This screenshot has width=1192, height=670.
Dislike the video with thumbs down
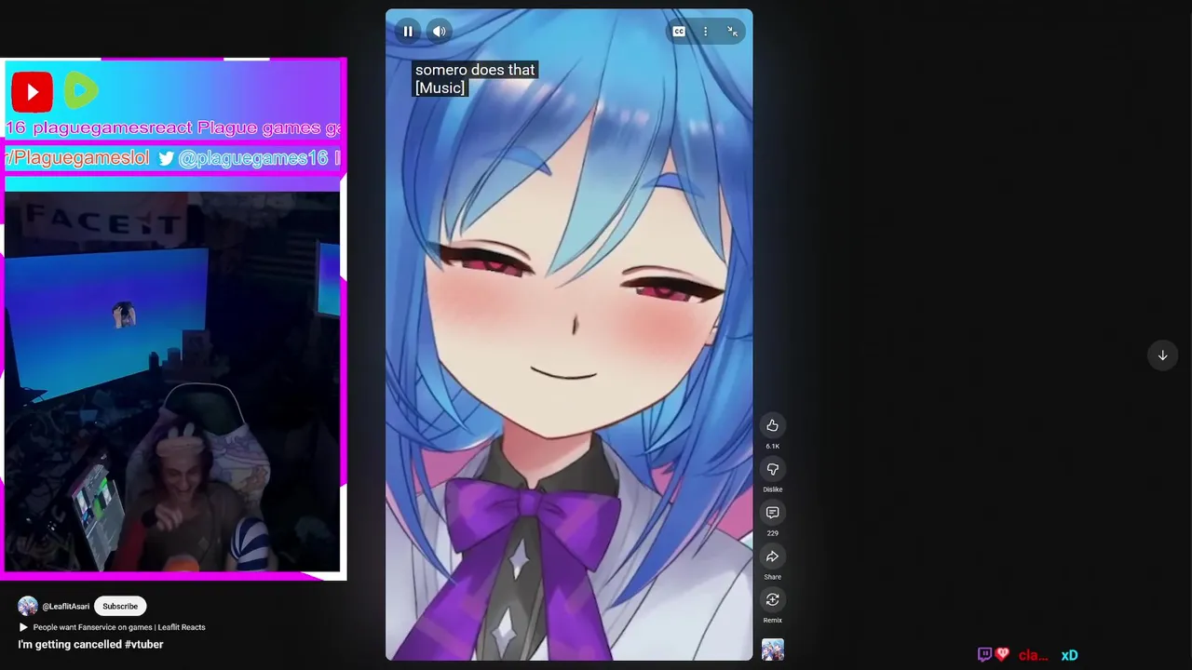point(772,469)
